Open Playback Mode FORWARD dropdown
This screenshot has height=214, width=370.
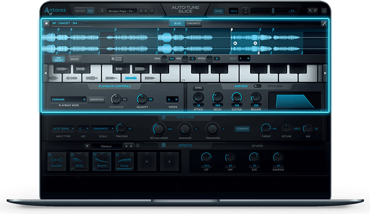(x=68, y=100)
